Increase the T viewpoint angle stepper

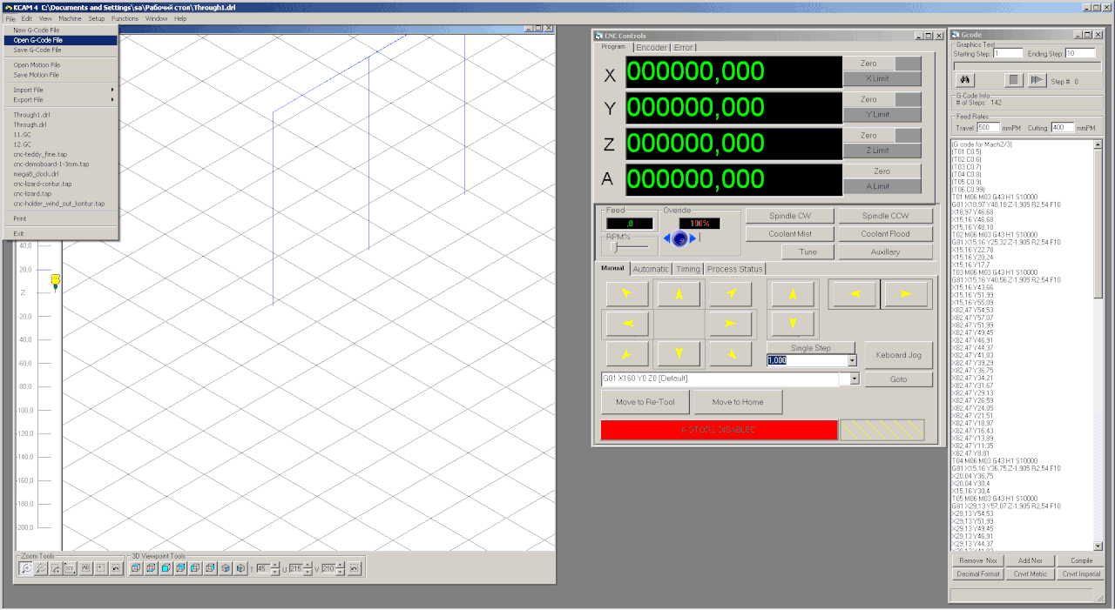click(275, 565)
